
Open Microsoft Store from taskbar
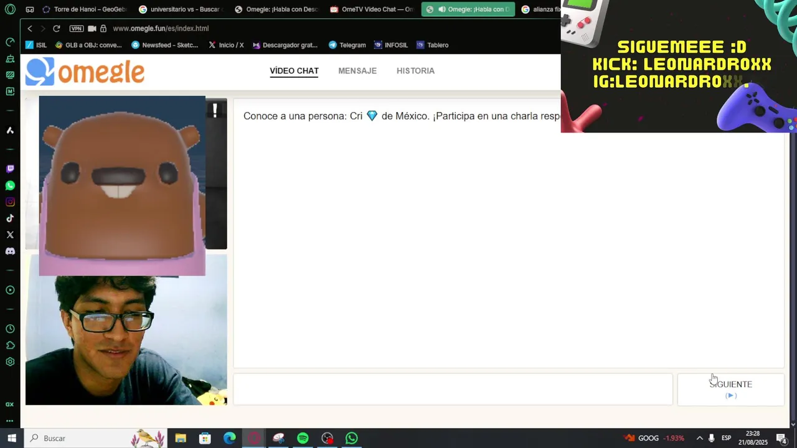(205, 438)
